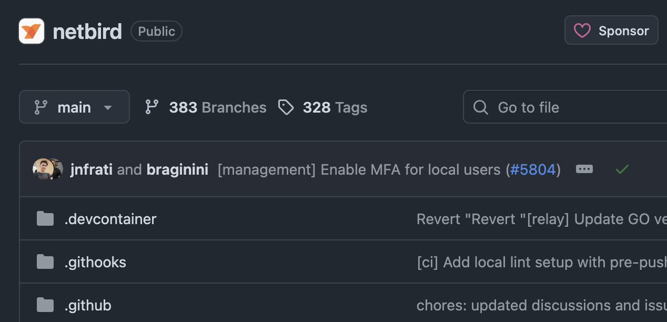Open pull request #5804 link
Screen dimensions: 667x322
click(533, 170)
